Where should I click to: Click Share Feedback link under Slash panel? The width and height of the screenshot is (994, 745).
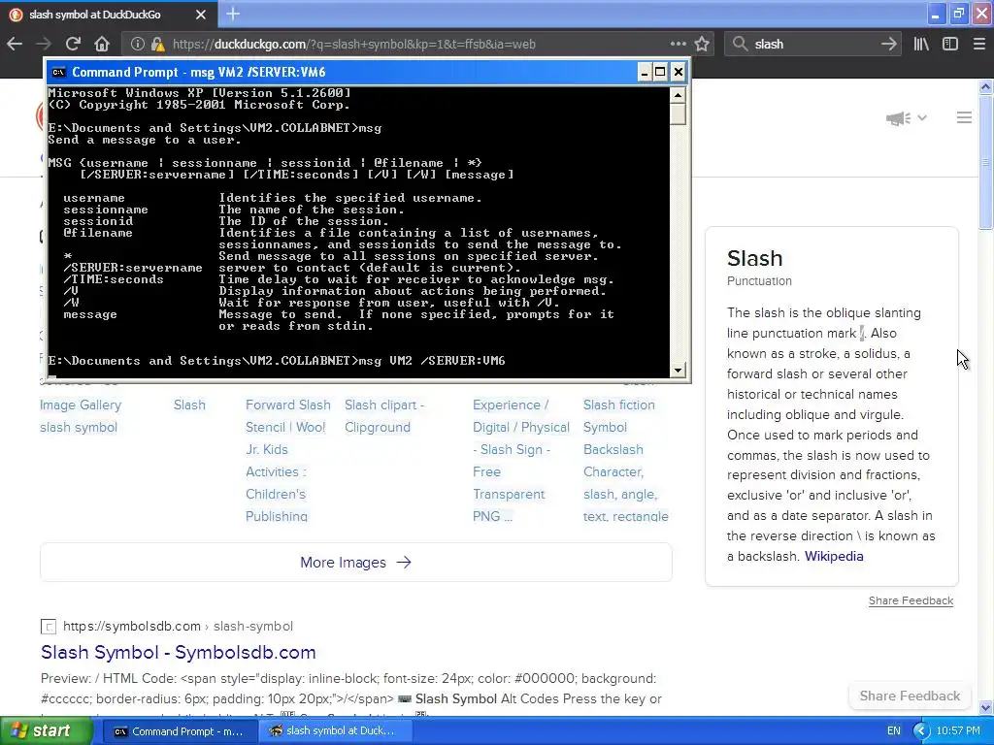(x=911, y=600)
